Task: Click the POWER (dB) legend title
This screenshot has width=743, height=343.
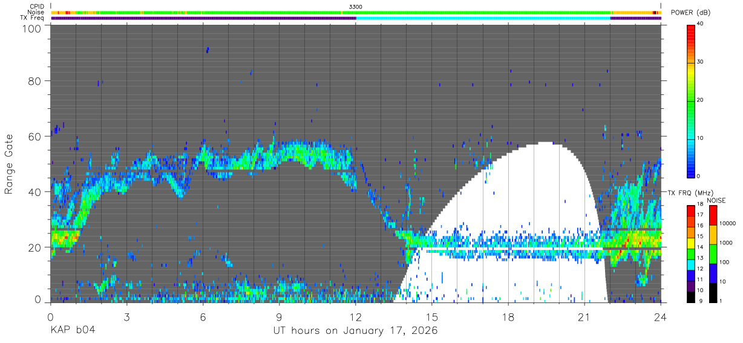Action: 691,13
